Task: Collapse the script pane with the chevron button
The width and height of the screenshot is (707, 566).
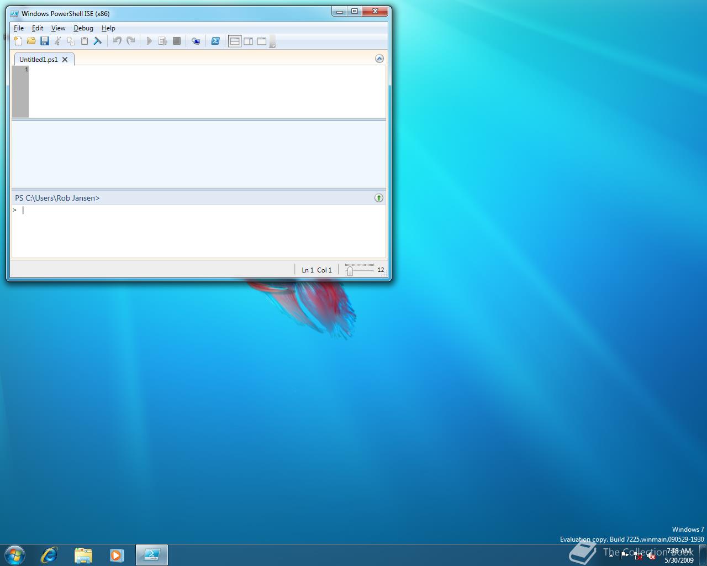Action: tap(379, 59)
